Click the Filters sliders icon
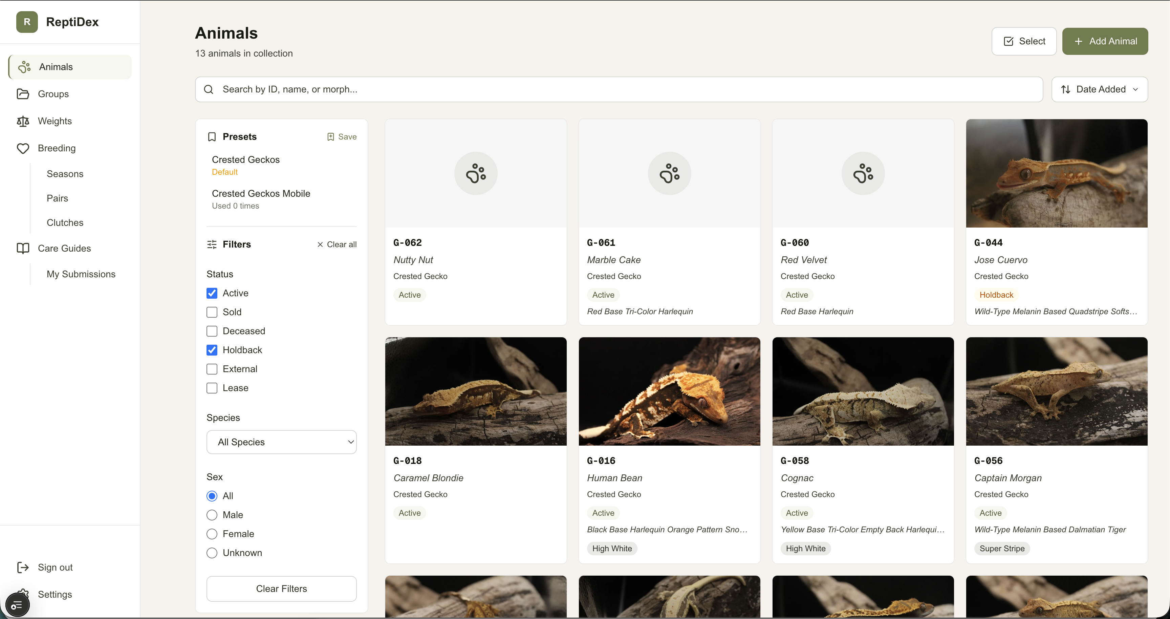The height and width of the screenshot is (619, 1170). pyautogui.click(x=212, y=244)
